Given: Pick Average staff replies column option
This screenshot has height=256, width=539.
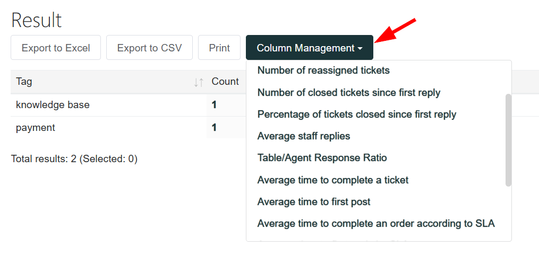Looking at the screenshot, I should pos(304,136).
